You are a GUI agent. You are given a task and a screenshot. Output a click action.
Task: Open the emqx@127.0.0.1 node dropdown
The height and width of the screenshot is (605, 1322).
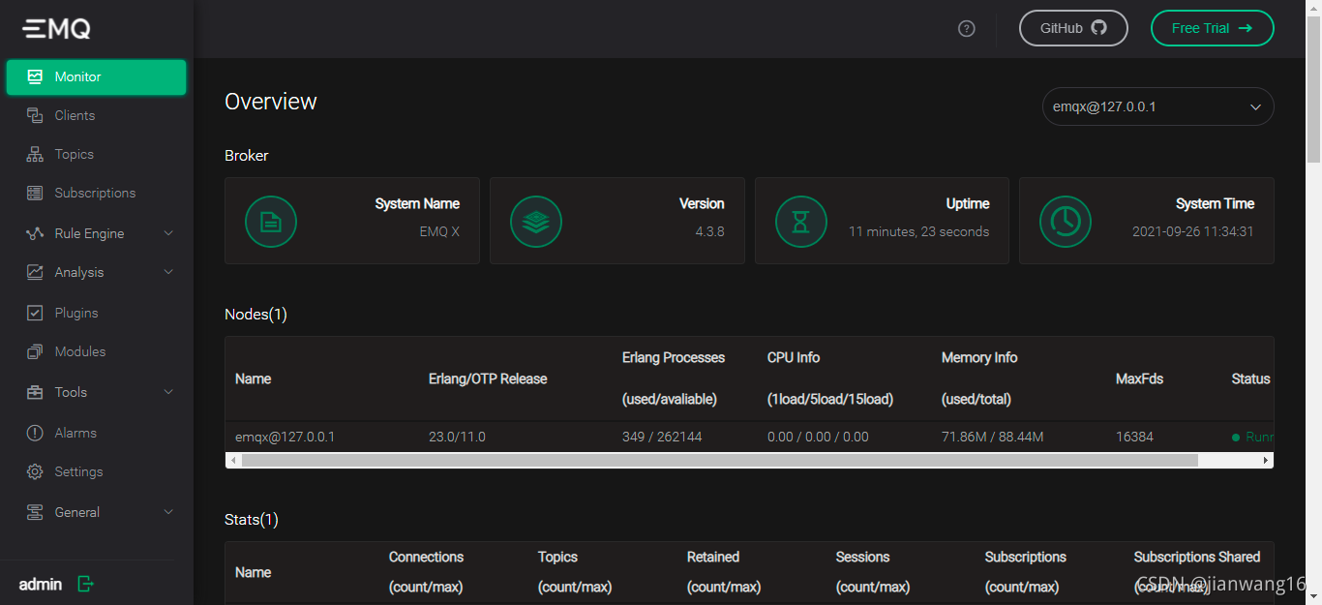pos(1157,106)
